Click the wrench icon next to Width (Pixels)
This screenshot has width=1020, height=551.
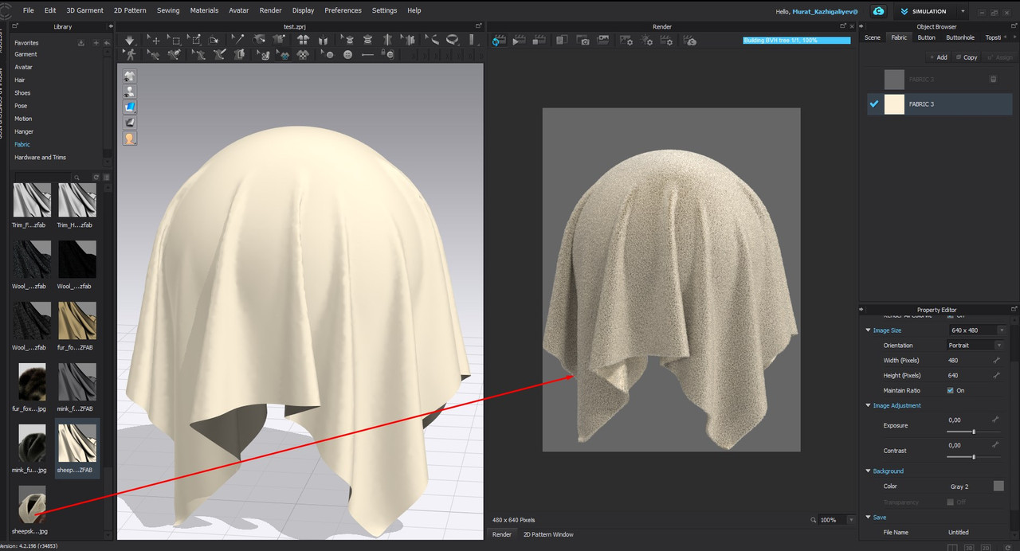[x=995, y=360]
